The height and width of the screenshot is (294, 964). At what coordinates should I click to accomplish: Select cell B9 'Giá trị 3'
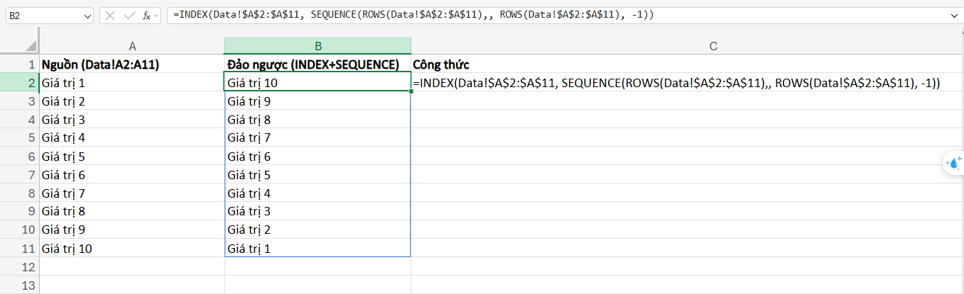point(318,212)
